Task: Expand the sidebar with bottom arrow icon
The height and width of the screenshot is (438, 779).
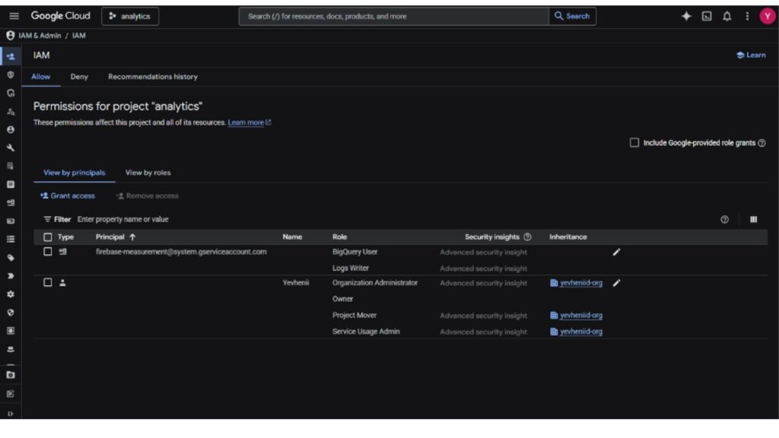Action: coord(11,414)
